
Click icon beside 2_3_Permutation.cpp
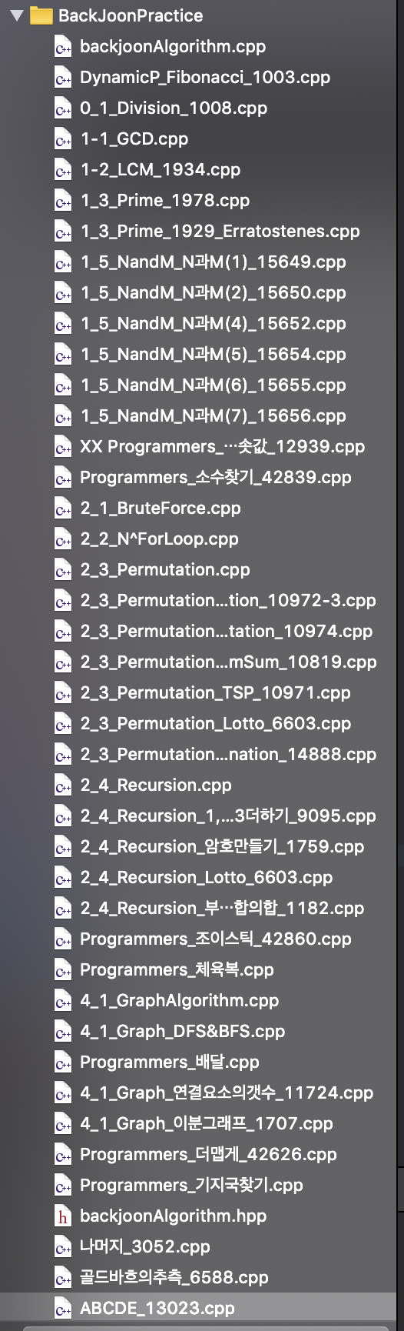click(63, 570)
